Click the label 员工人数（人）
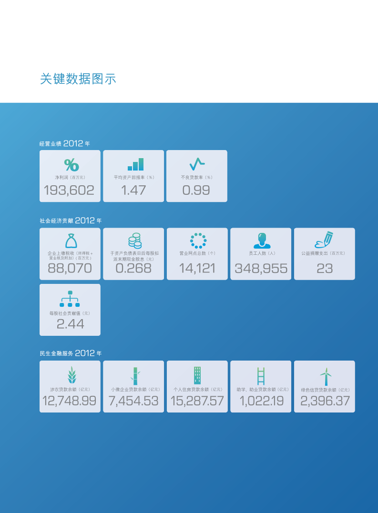378x513 pixels. pos(262,253)
